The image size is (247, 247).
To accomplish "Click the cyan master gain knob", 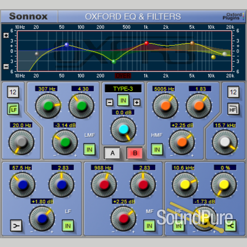I will tap(123, 129).
